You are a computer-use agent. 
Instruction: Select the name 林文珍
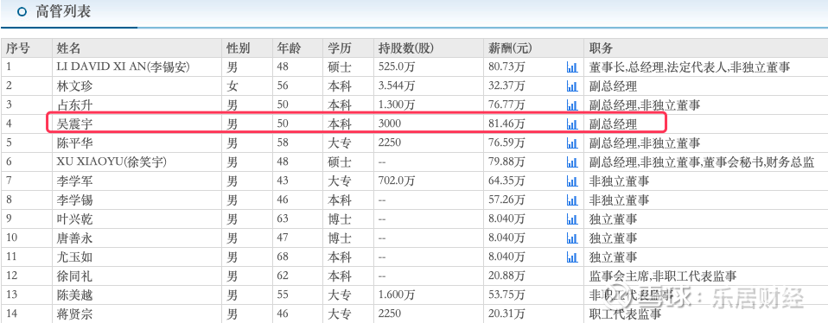pos(75,86)
